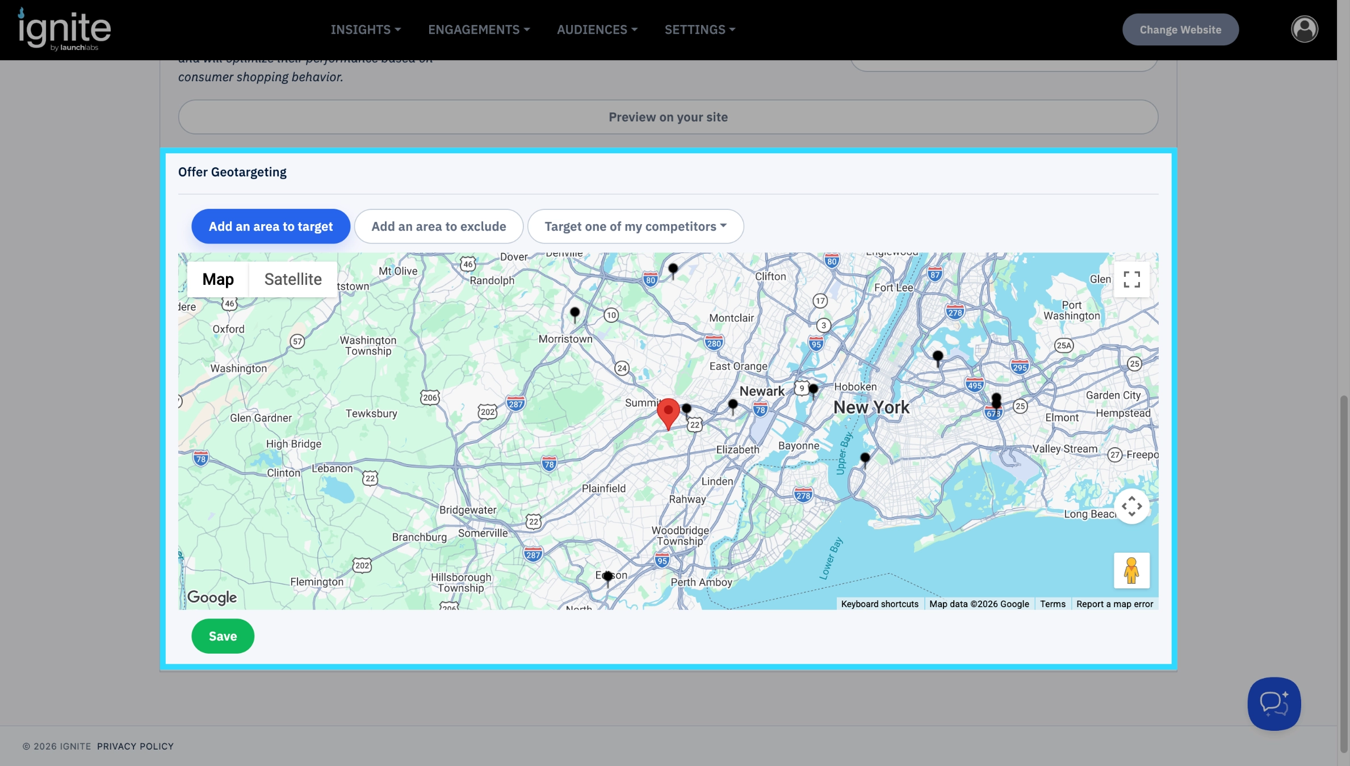
Task: Open the map camera controls button
Action: [x=1131, y=506]
